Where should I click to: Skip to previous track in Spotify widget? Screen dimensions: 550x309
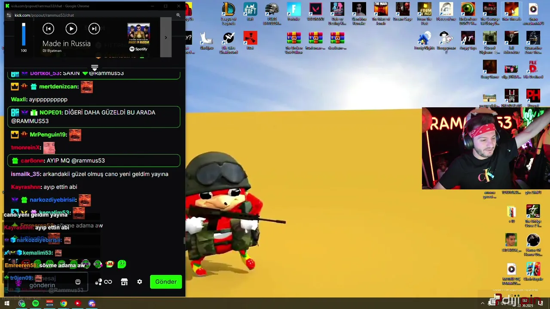click(49, 29)
